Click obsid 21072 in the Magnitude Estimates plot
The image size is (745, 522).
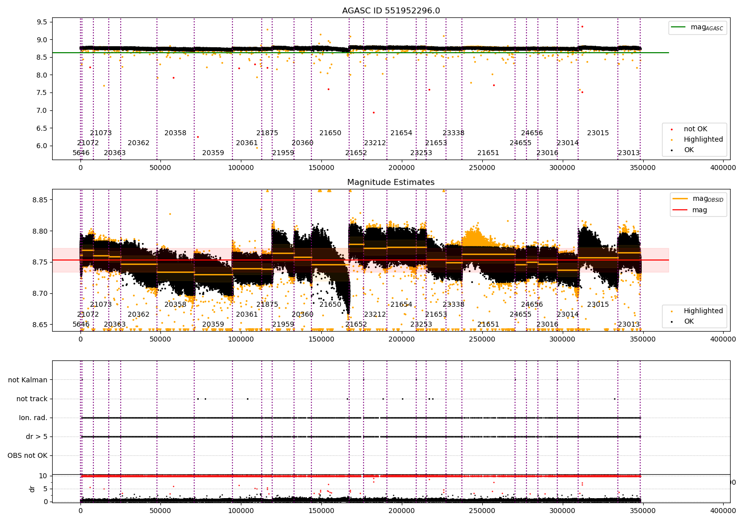pyautogui.click(x=88, y=314)
